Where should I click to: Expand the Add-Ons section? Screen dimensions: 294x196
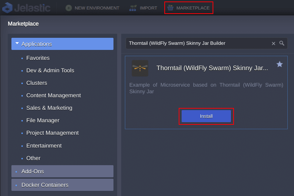click(62, 171)
